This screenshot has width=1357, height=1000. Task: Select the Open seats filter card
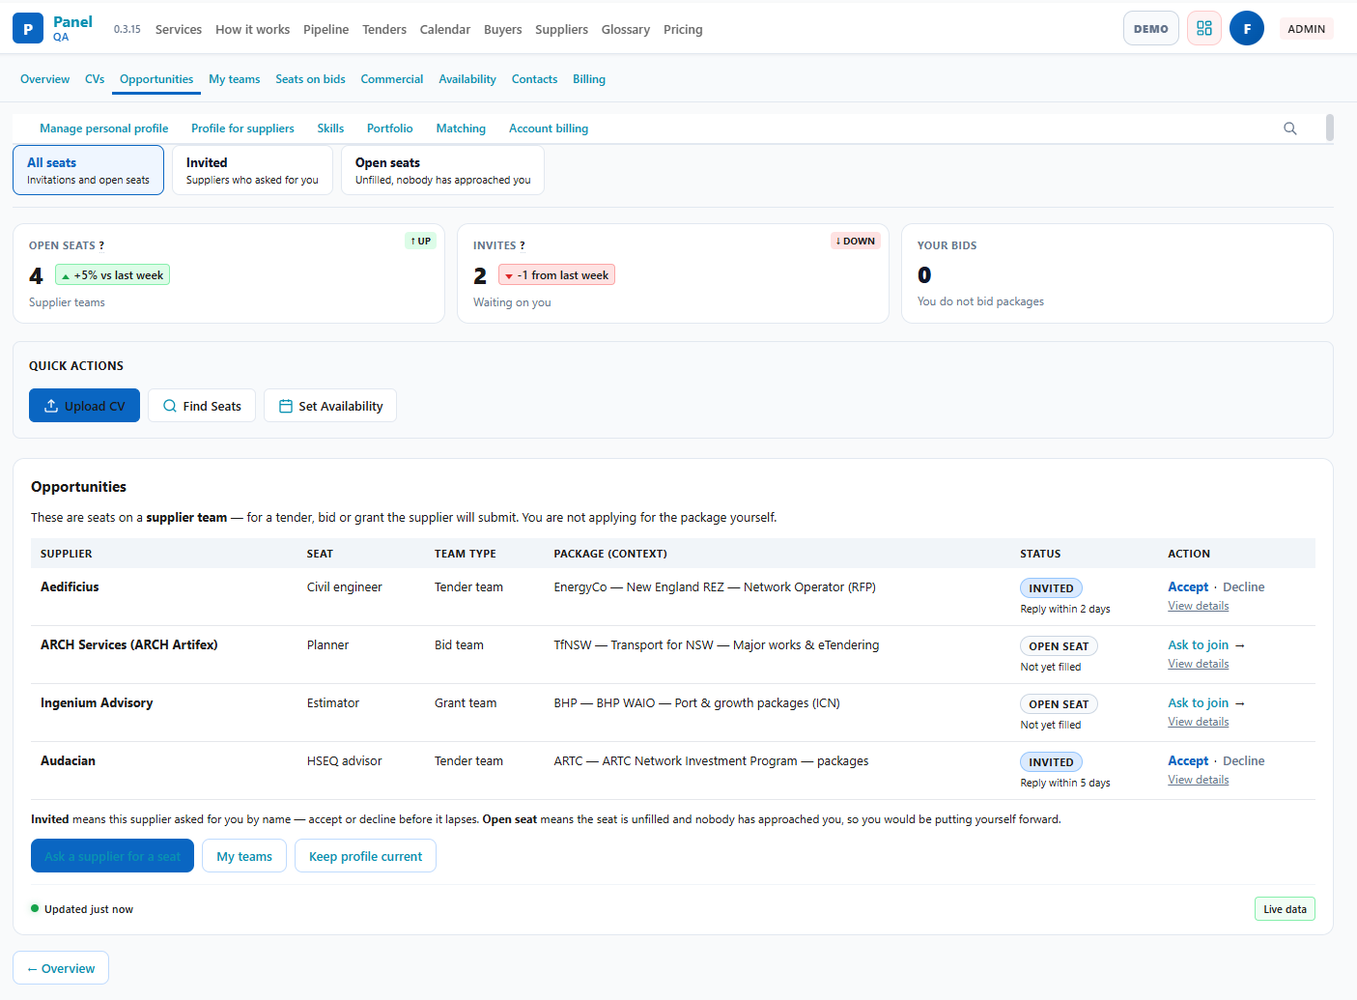pos(442,170)
